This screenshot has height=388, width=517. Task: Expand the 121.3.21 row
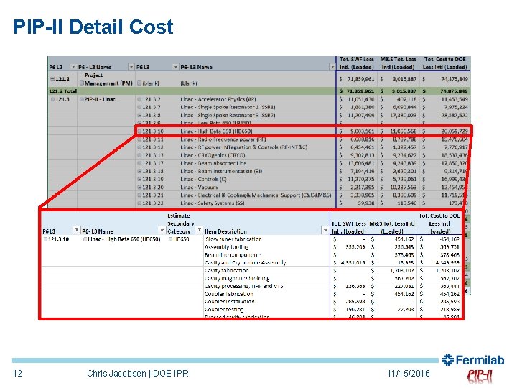click(139, 195)
